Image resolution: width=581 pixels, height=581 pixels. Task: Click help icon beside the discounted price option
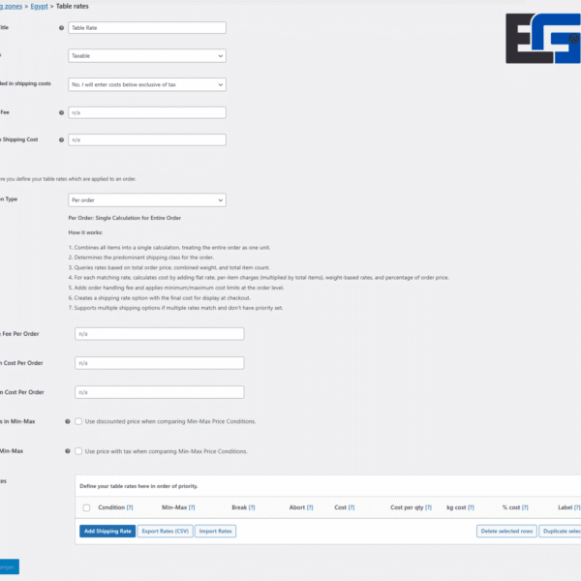tap(67, 421)
